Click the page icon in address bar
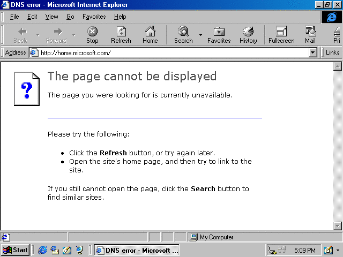This screenshot has width=343, height=257. (x=34, y=52)
